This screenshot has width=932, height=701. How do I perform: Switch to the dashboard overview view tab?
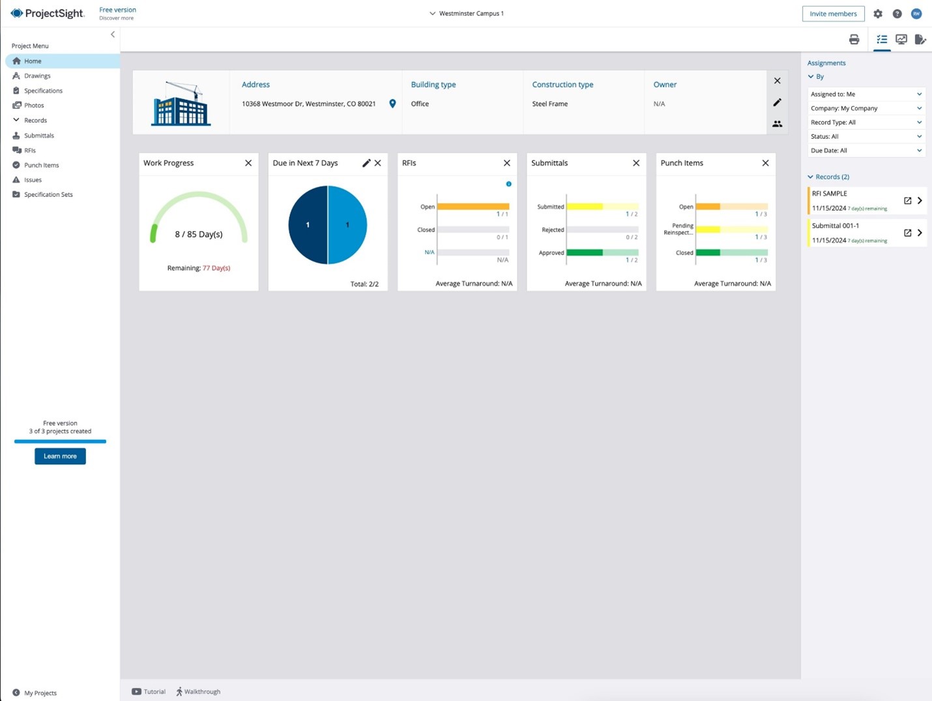tap(901, 39)
